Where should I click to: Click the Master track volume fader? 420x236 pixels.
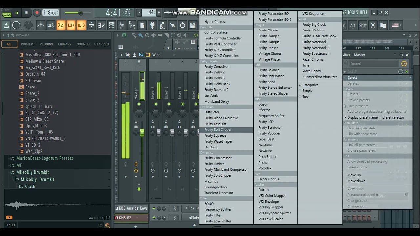click(x=142, y=133)
